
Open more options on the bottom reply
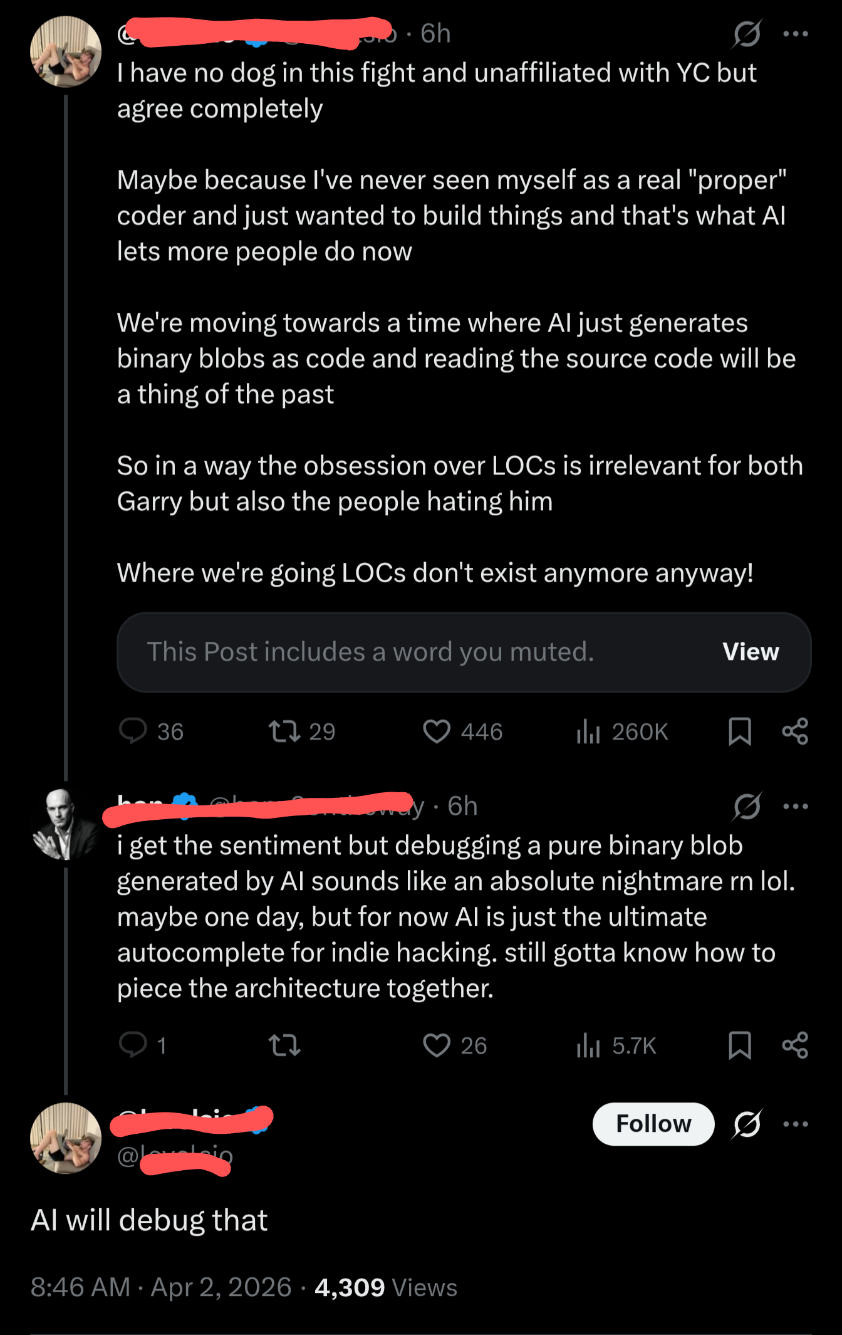point(794,1124)
